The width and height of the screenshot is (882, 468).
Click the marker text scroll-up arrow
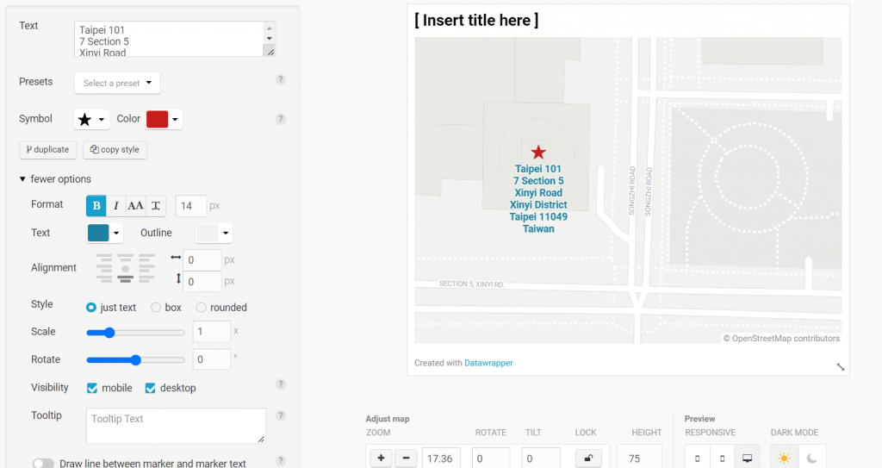tap(270, 28)
